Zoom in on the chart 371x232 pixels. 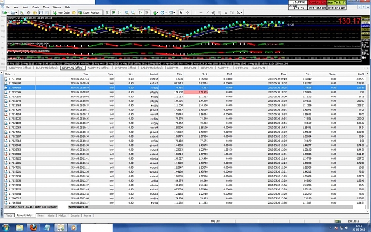pos(127,12)
